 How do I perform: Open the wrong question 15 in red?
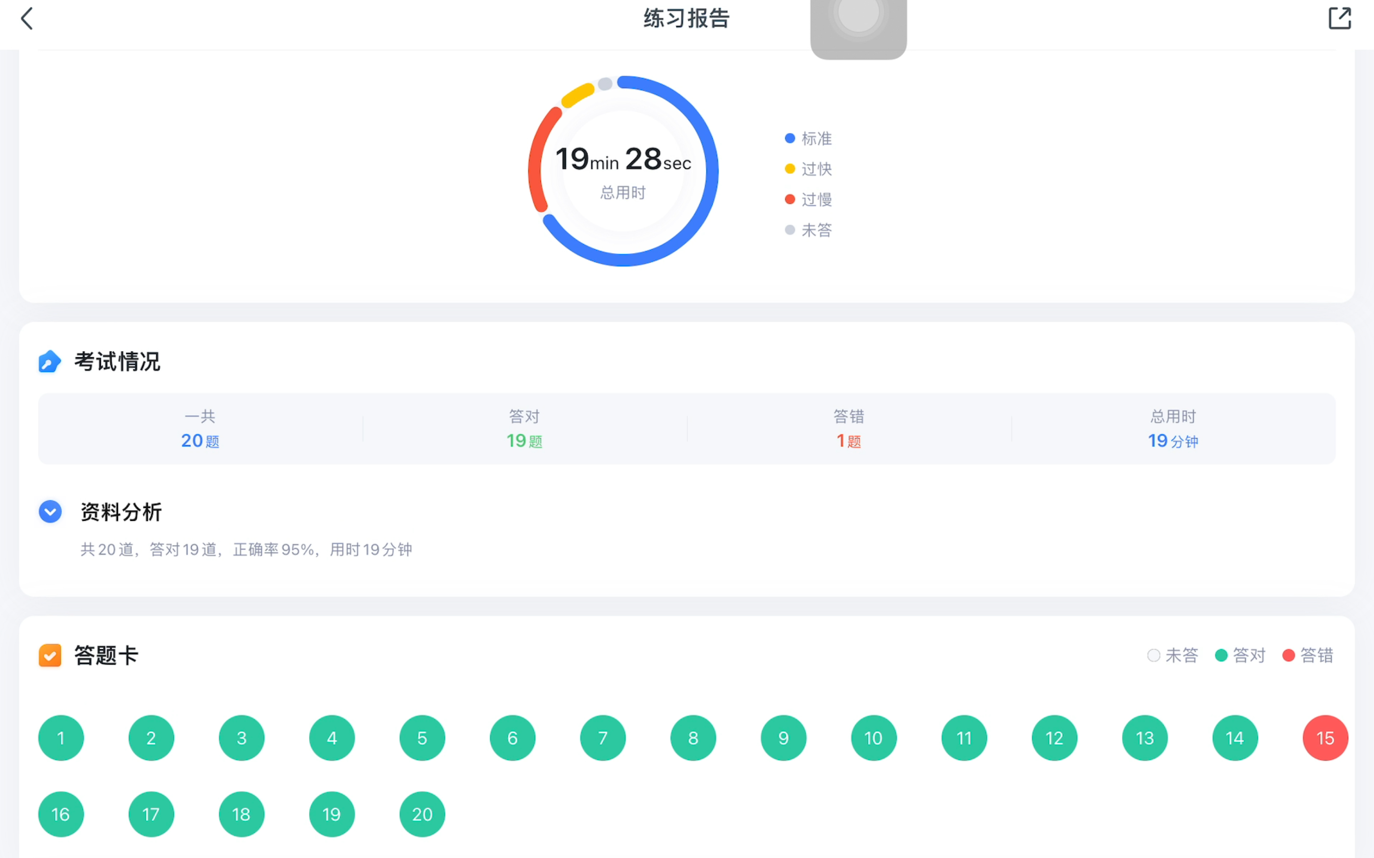pyautogui.click(x=1325, y=738)
